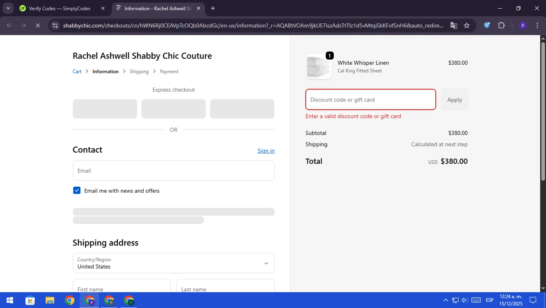The height and width of the screenshot is (308, 546).
Task: Switch to the Verify Codes — SimplyCodes tab
Action: click(x=60, y=8)
